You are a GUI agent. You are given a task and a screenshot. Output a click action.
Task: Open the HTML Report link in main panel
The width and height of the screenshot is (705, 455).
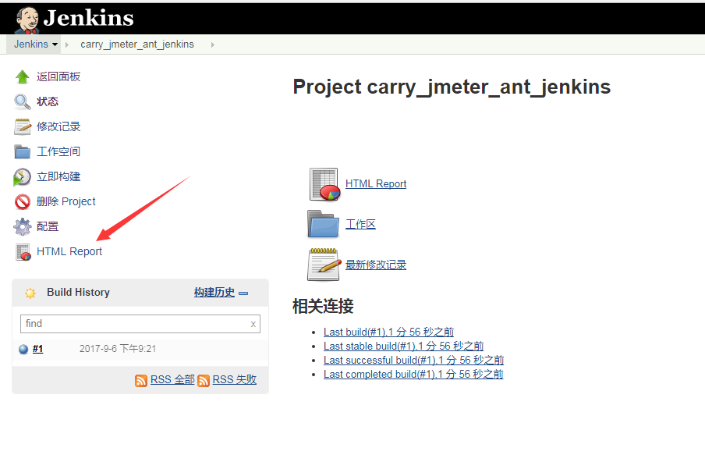376,184
